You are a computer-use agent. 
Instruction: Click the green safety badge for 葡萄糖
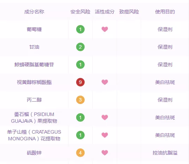pyautogui.click(x=80, y=29)
